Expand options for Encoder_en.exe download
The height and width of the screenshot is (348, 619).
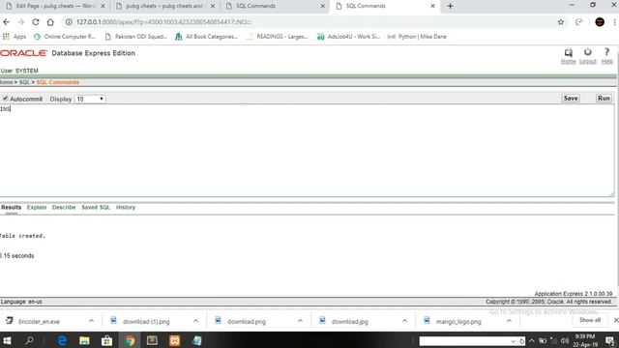(91, 321)
